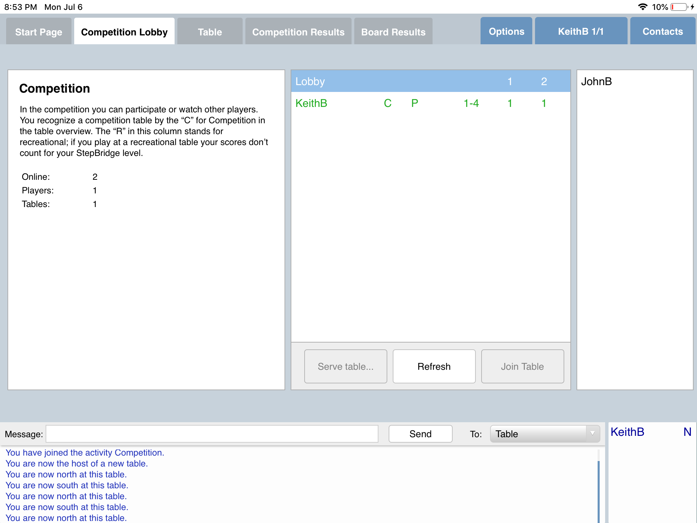Expand the To recipient dropdown arrow
The image size is (697, 523).
pos(593,434)
